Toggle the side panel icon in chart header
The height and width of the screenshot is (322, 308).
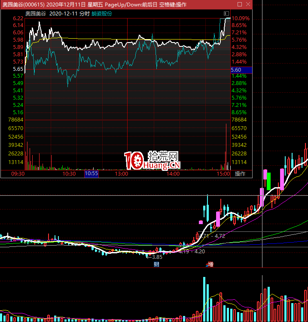pos(226,14)
